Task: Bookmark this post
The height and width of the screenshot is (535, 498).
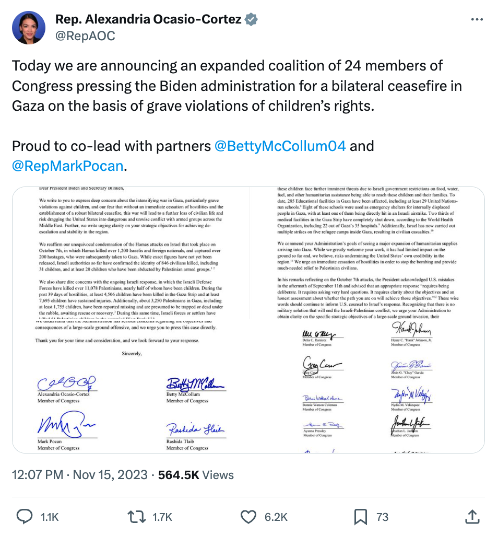Action: tap(360, 517)
